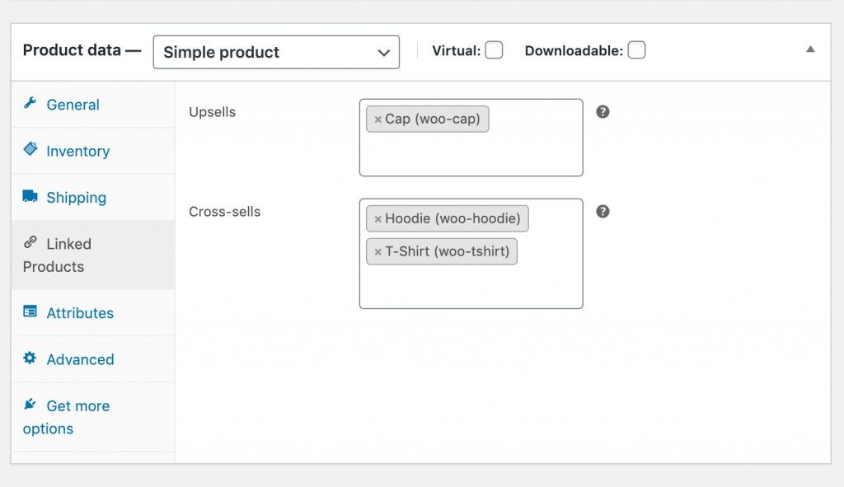The width and height of the screenshot is (844, 487).
Task: Open the General tab
Action: pos(93,105)
